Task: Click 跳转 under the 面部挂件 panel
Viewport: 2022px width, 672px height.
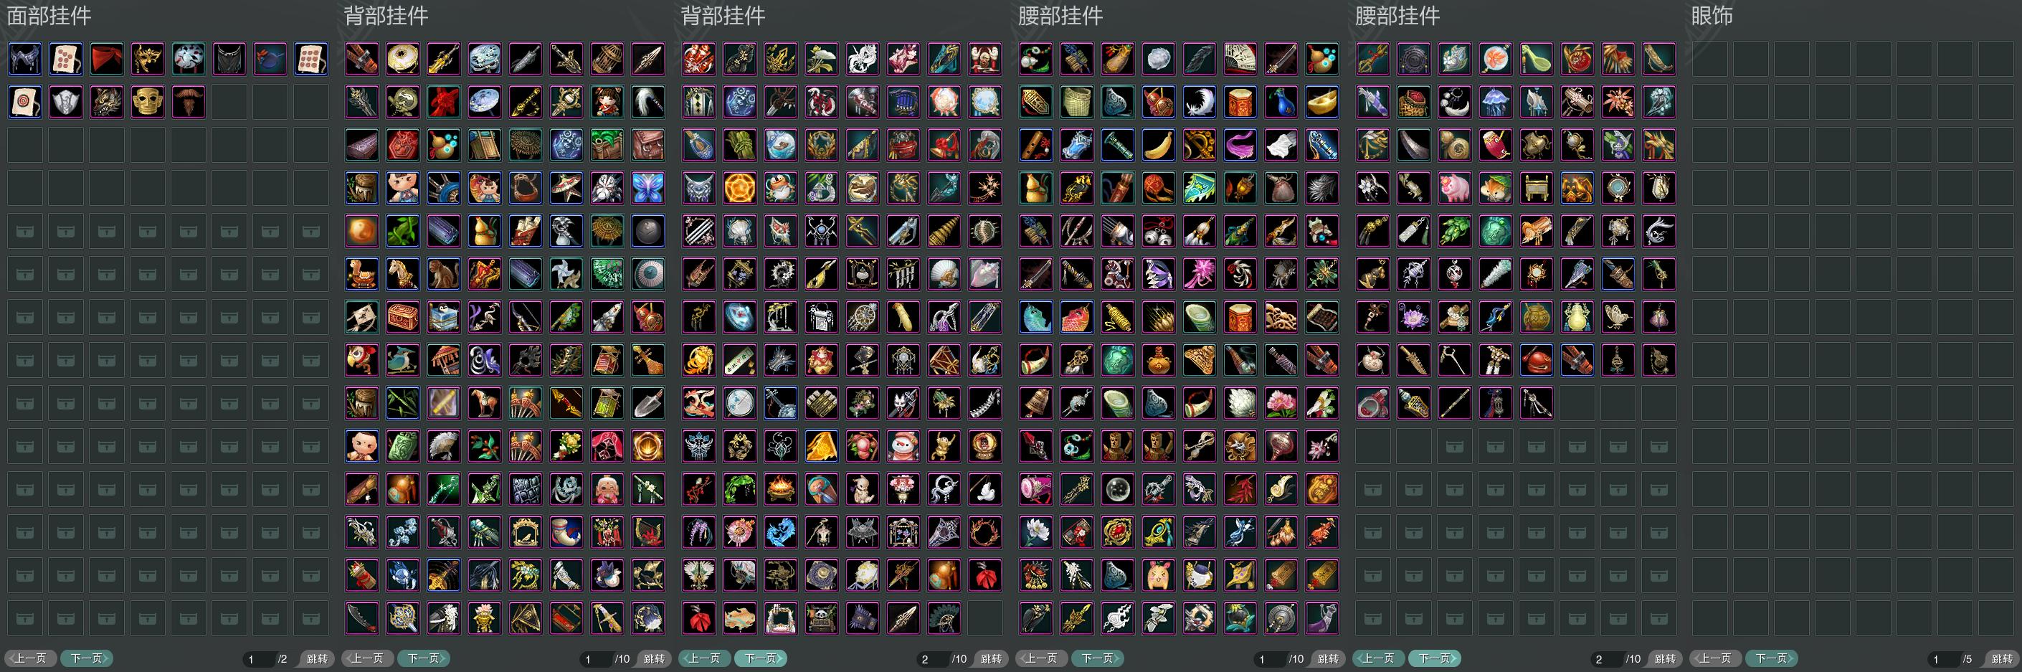Action: click(x=317, y=658)
